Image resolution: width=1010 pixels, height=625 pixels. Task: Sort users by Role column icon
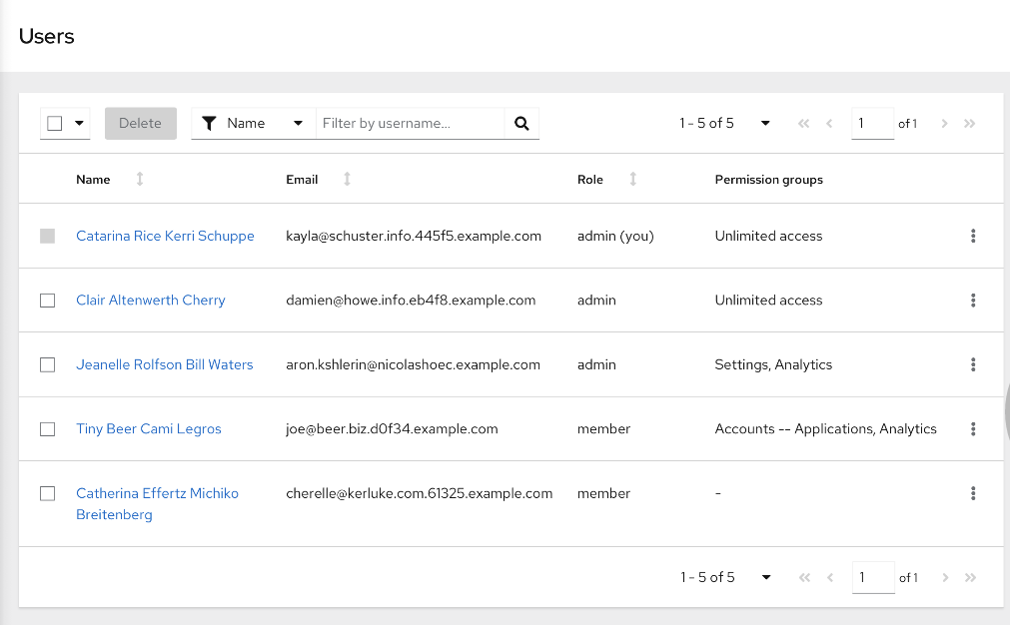pyautogui.click(x=632, y=180)
